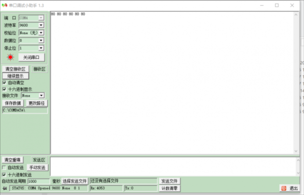The height and width of the screenshot is (195, 304).
Task: Open the 数据位 8 dropdown
Action: 41,40
